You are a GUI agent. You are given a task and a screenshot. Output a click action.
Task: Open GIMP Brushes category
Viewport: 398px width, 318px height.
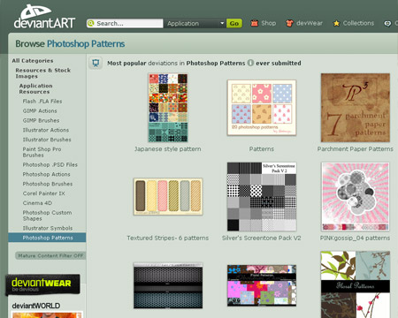pyautogui.click(x=41, y=120)
